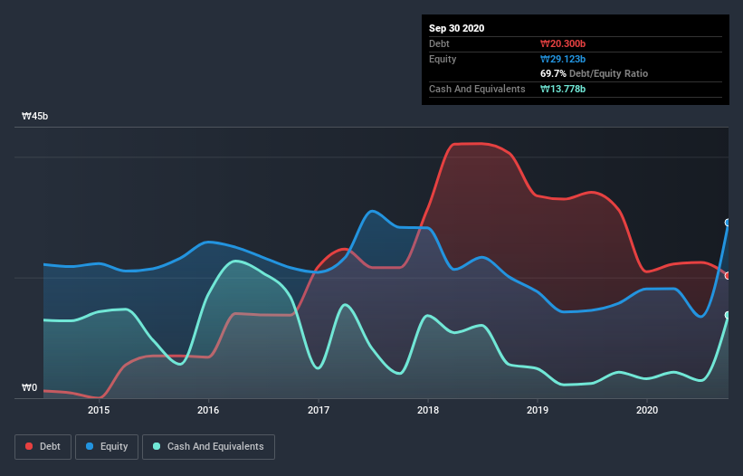Select the teal Cash endpoint marker on chart
This screenshot has height=476, width=743.
pyautogui.click(x=728, y=315)
